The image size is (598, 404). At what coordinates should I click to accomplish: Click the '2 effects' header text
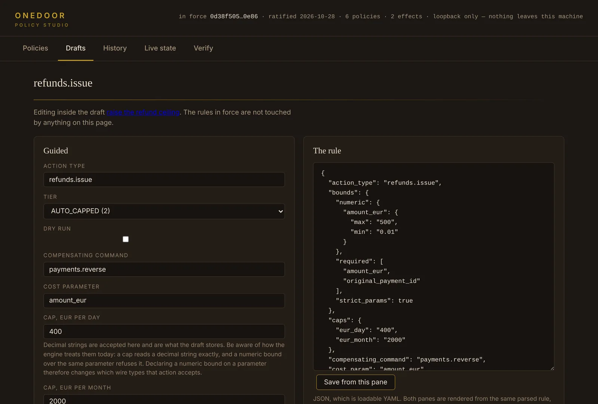point(406,16)
